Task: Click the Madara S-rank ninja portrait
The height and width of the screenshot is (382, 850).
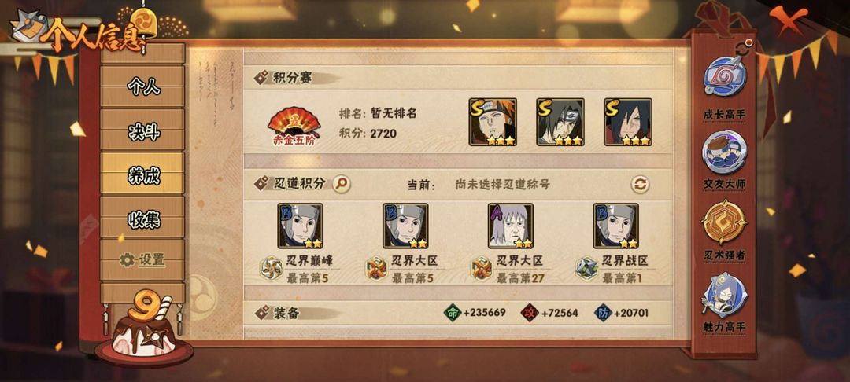Action: [x=628, y=122]
